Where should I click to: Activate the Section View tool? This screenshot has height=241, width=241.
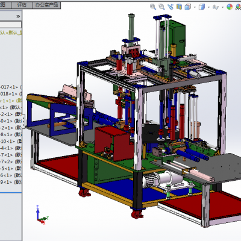(179, 7)
